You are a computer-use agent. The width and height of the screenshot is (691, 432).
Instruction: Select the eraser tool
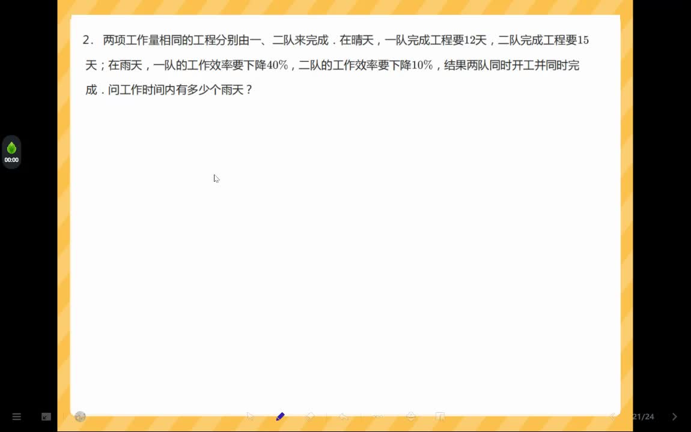tap(310, 416)
